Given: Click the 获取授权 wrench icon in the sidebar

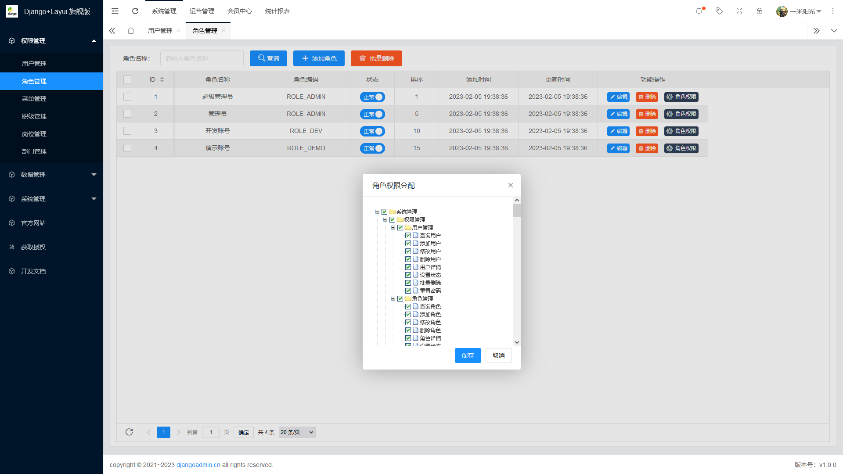Looking at the screenshot, I should click(x=12, y=247).
